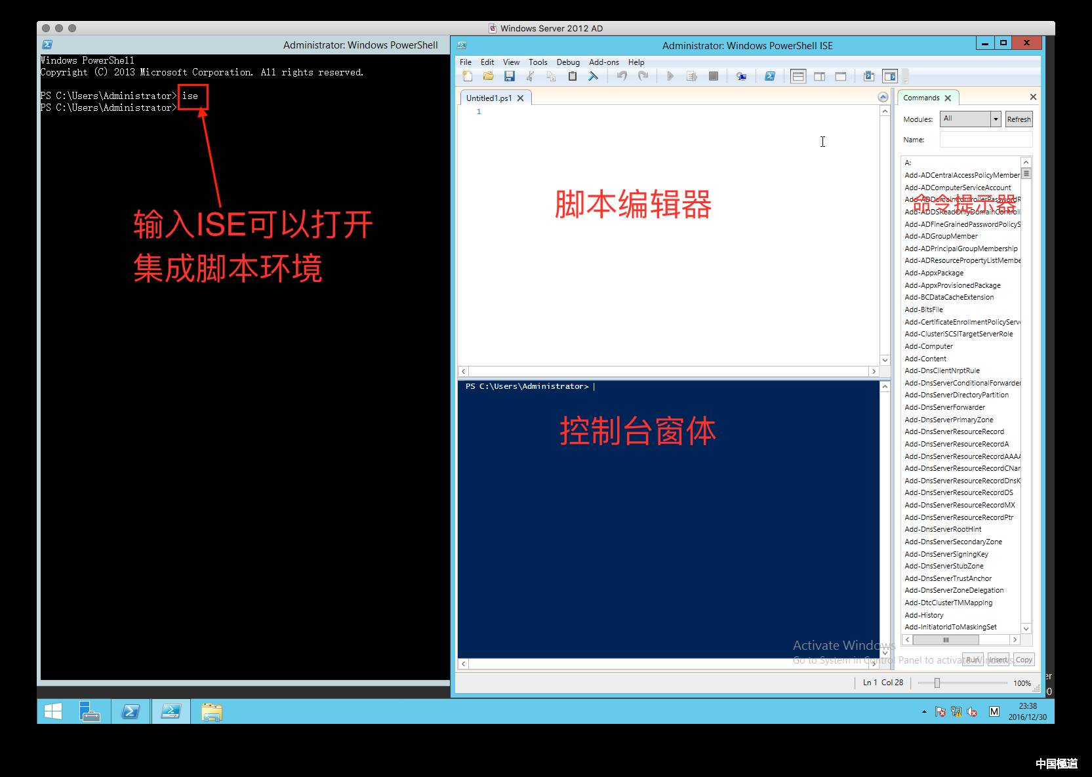Select Add-DnsServerStubZone in the command list
This screenshot has height=777, width=1092.
pyautogui.click(x=944, y=566)
